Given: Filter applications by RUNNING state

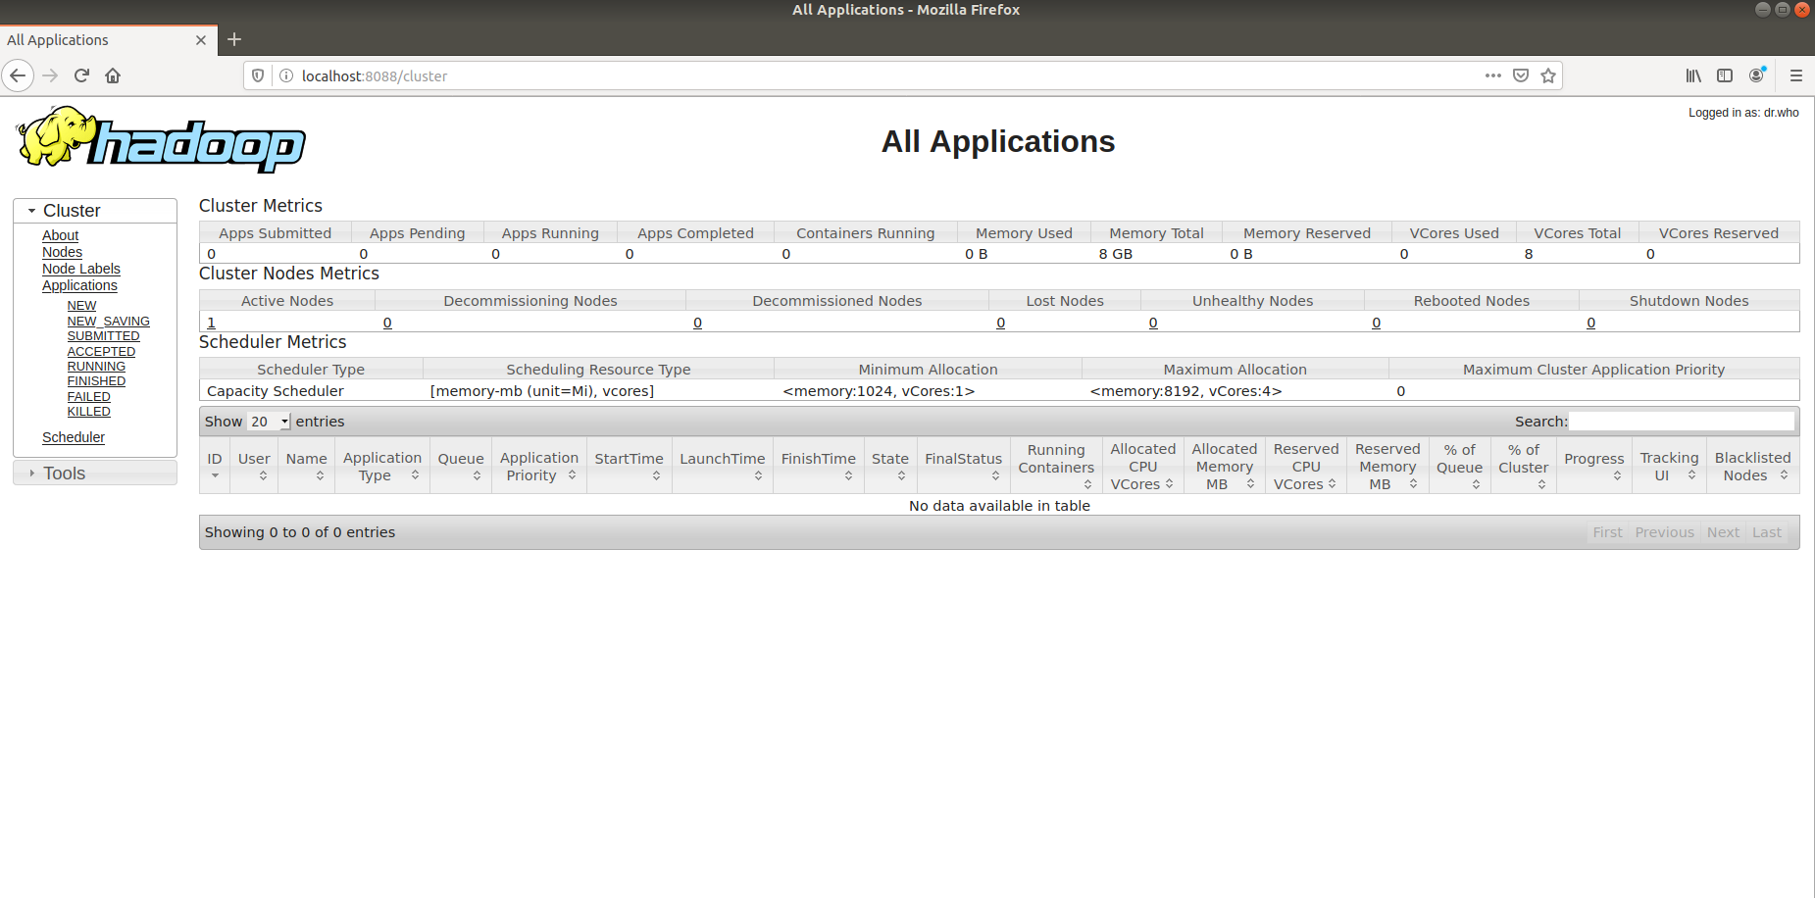Looking at the screenshot, I should (x=96, y=367).
